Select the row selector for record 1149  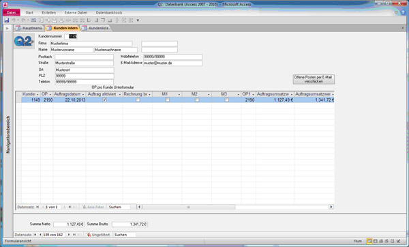pyautogui.click(x=18, y=100)
